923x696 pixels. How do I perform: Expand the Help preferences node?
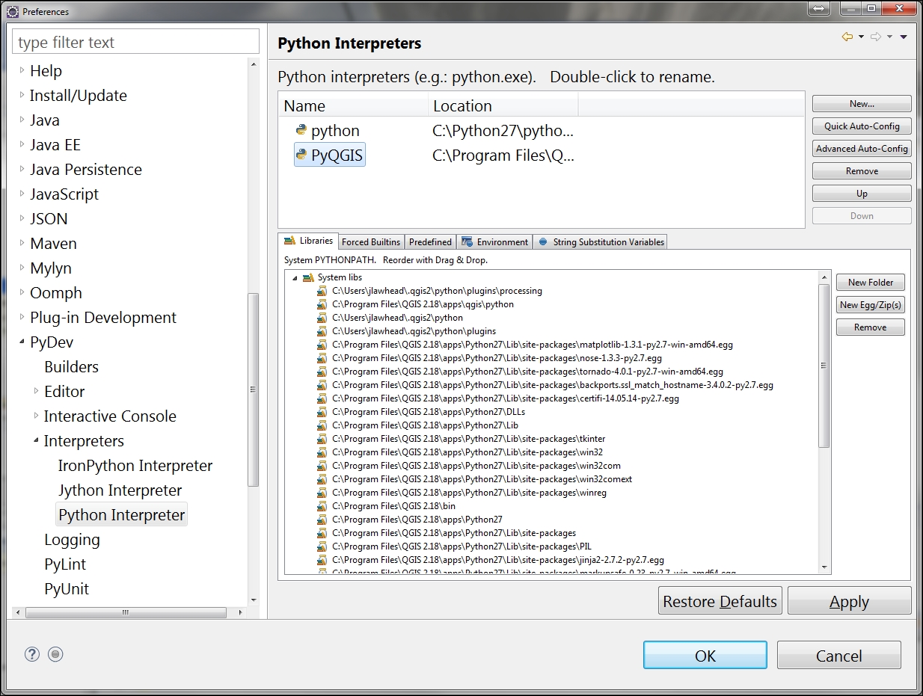(x=22, y=71)
